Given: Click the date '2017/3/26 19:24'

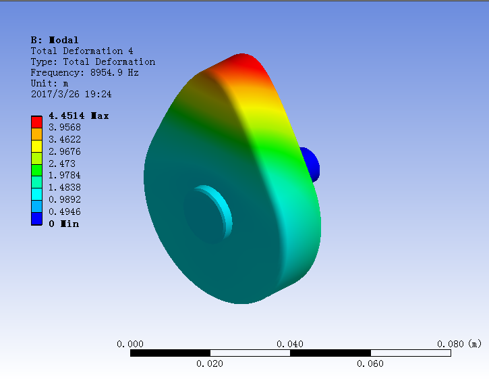Looking at the screenshot, I should [71, 94].
